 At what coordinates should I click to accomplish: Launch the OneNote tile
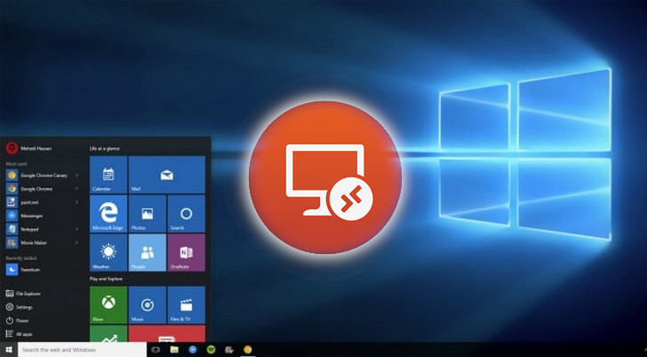coord(186,252)
